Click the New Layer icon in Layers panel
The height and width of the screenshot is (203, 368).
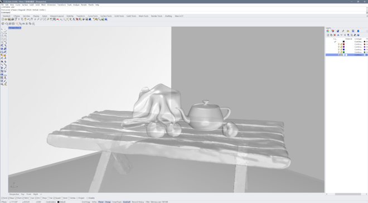(x=328, y=35)
